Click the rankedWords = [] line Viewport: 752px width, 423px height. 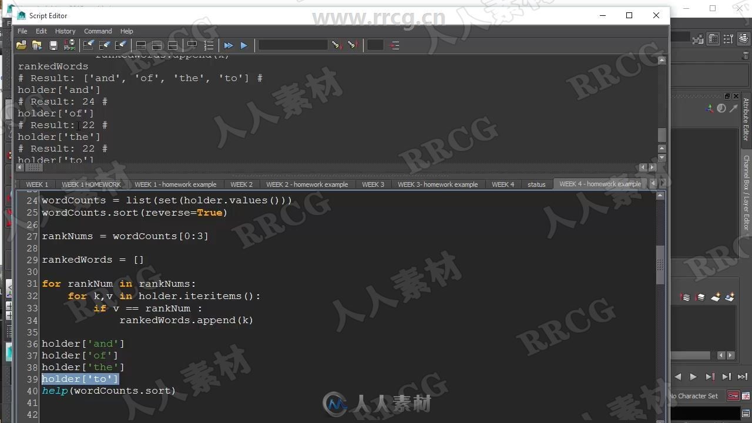point(93,260)
